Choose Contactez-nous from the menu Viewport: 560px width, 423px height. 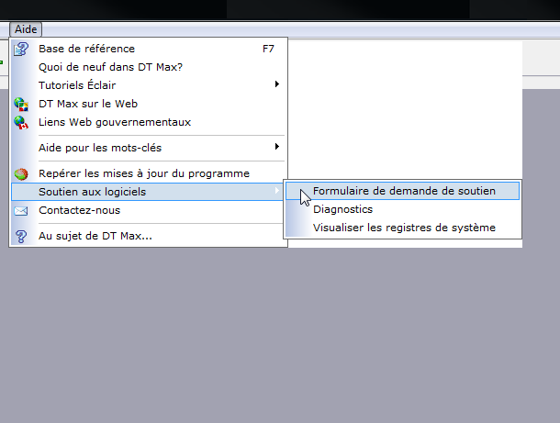click(148, 210)
